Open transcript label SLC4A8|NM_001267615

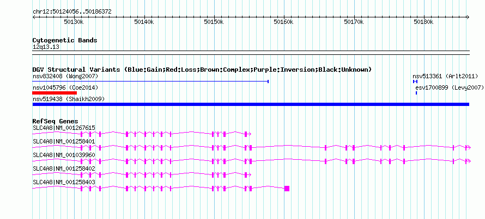point(64,128)
